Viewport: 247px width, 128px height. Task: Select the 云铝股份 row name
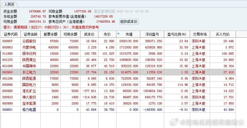[29, 41]
